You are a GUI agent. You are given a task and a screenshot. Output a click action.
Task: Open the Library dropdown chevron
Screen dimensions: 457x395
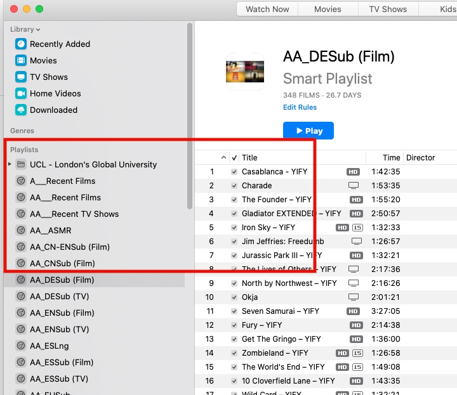click(x=38, y=30)
